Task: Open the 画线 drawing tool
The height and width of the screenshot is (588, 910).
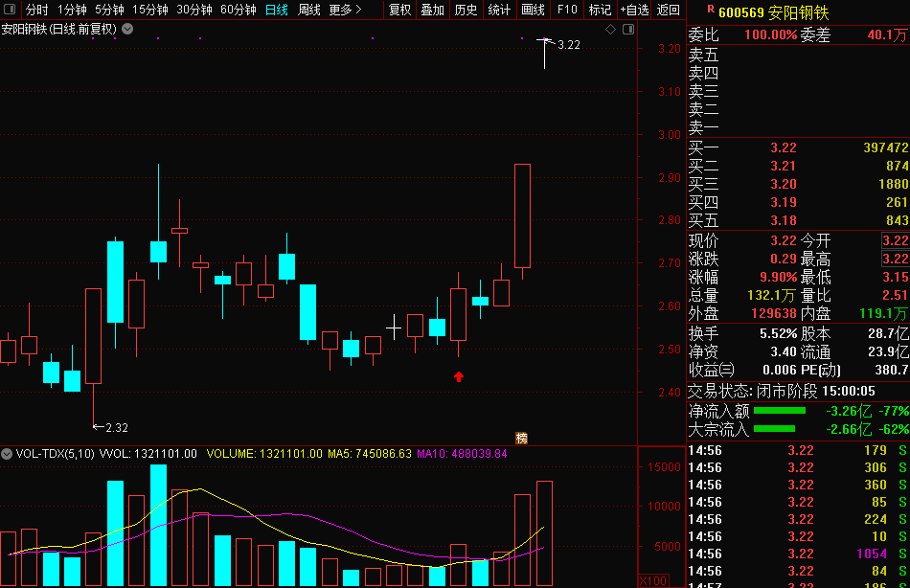Action: (533, 10)
